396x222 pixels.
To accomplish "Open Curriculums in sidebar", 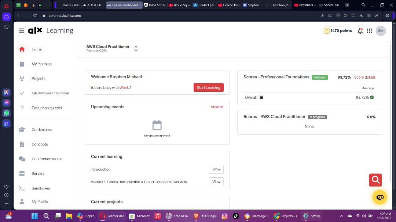I will (41, 130).
